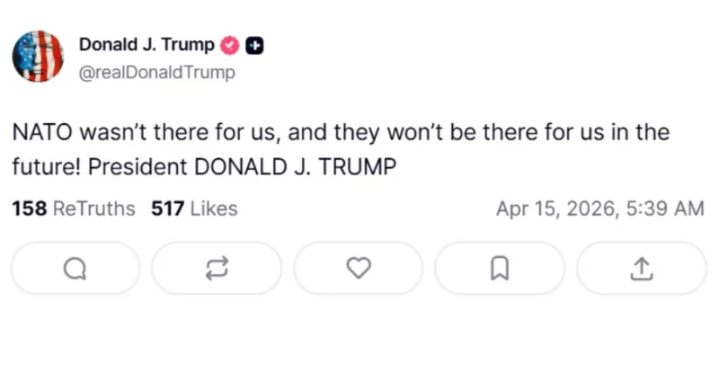This screenshot has height=382, width=719.
Task: Bookmark this post with the bookmark icon
Action: tap(500, 268)
